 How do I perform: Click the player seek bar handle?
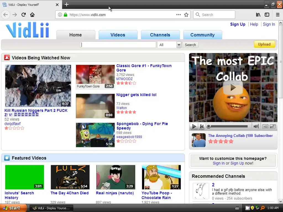tap(208, 126)
